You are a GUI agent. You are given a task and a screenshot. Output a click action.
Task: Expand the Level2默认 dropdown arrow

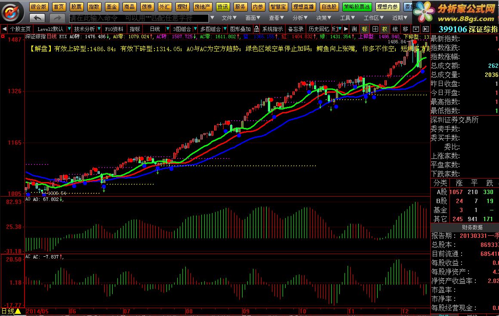69,29
